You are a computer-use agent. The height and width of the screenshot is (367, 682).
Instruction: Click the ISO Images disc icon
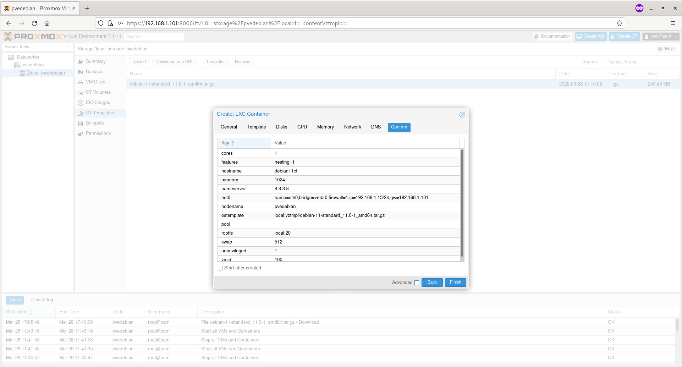(x=81, y=103)
